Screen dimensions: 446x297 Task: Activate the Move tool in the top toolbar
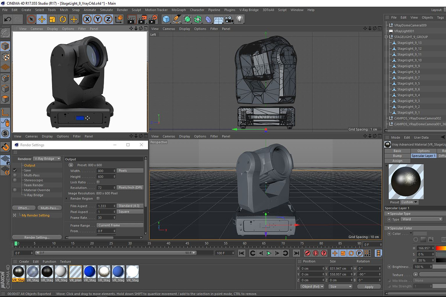coord(42,19)
